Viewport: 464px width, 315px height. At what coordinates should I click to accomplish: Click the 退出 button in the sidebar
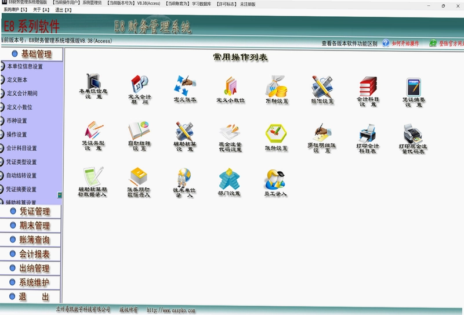(31, 296)
